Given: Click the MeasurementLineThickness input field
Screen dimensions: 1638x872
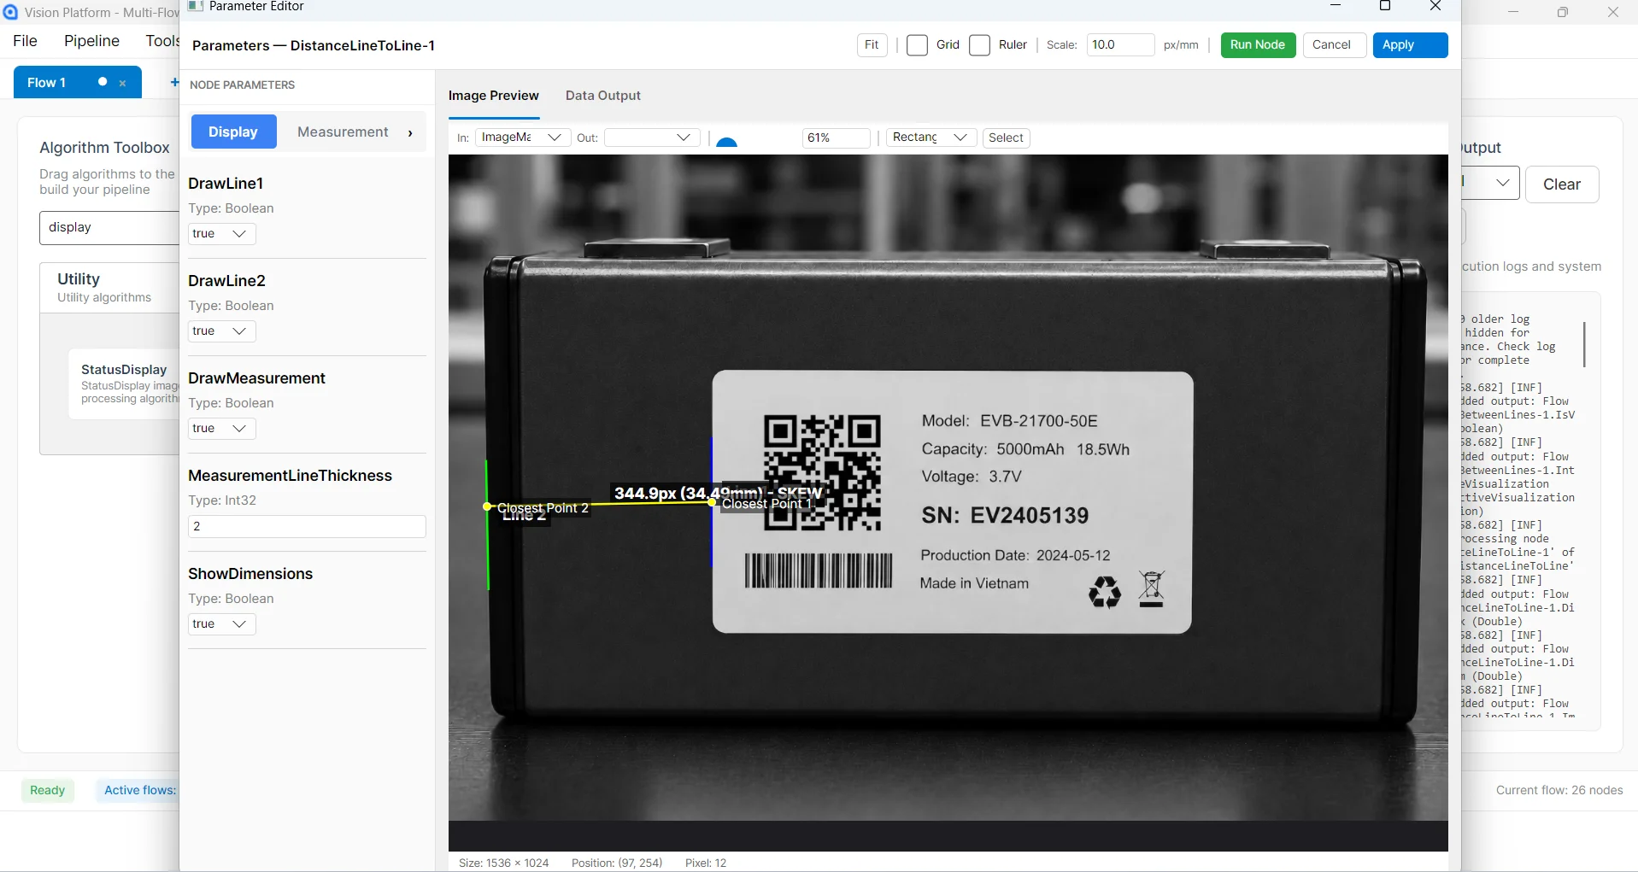Looking at the screenshot, I should tap(307, 527).
